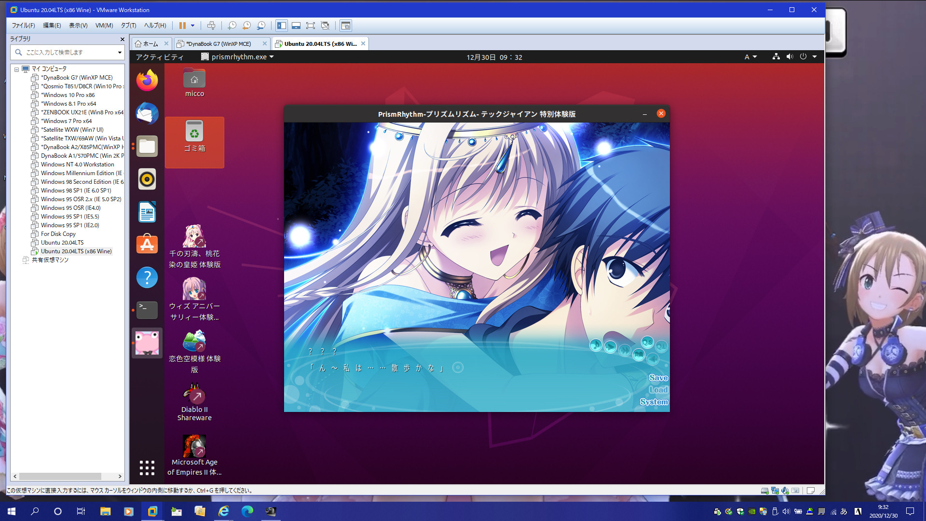
Task: Open Ubuntu Software from the dock
Action: click(x=147, y=245)
